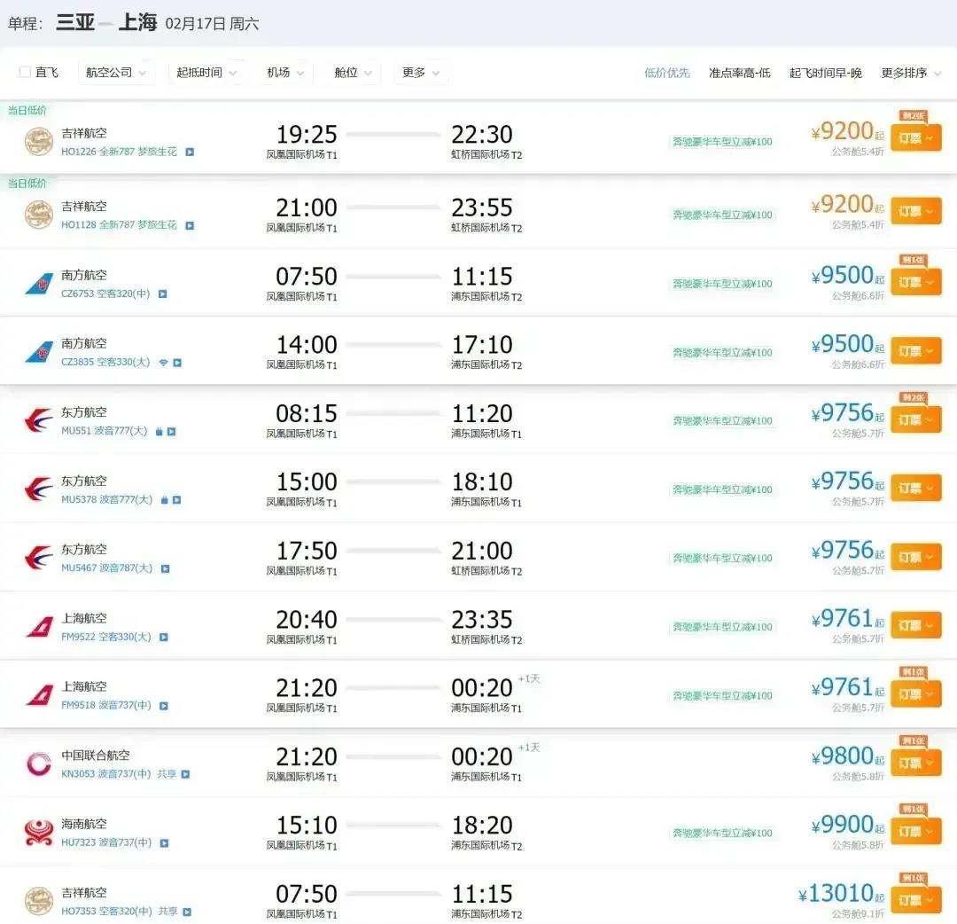957x924 pixels.
Task: Open info icon beside HO1128 全新787
Action: click(190, 225)
